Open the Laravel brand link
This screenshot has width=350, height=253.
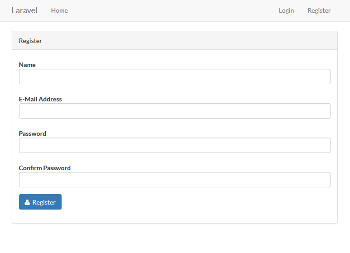[24, 10]
